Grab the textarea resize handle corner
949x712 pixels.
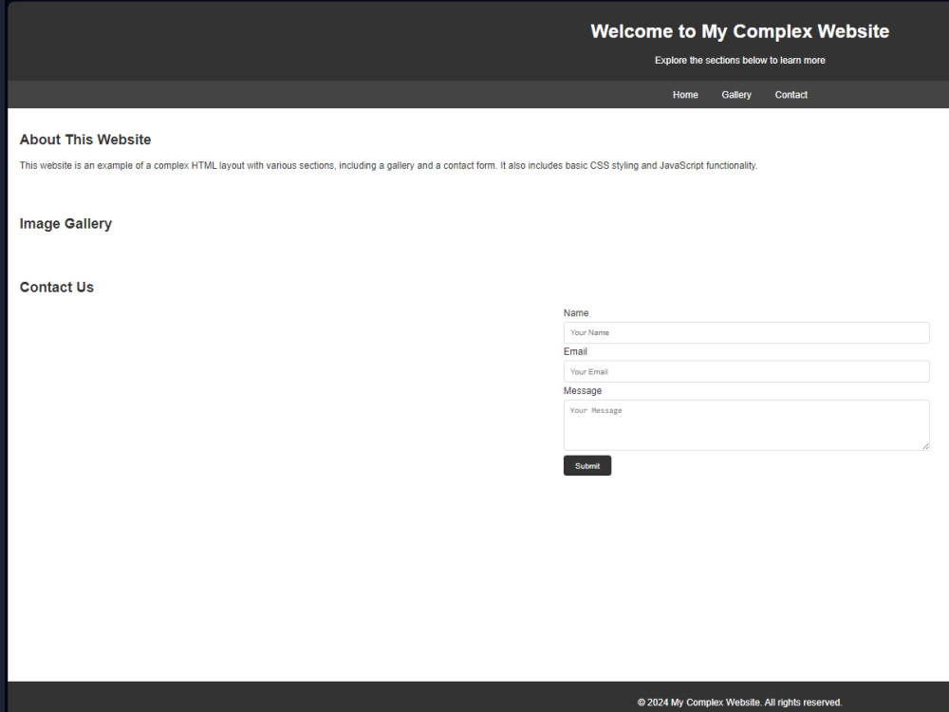925,446
